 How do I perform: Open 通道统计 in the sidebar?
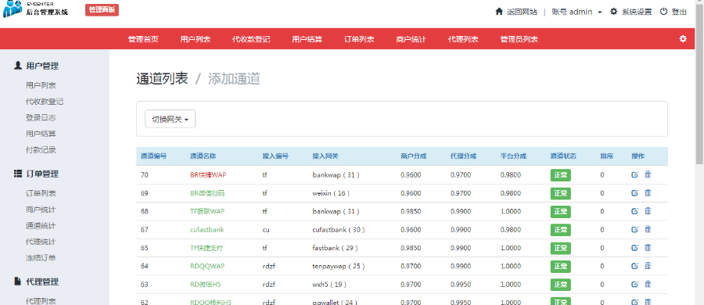coord(41,225)
